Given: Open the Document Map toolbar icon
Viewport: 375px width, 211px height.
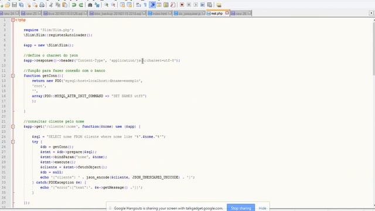Looking at the screenshot, I should click(x=166, y=5).
